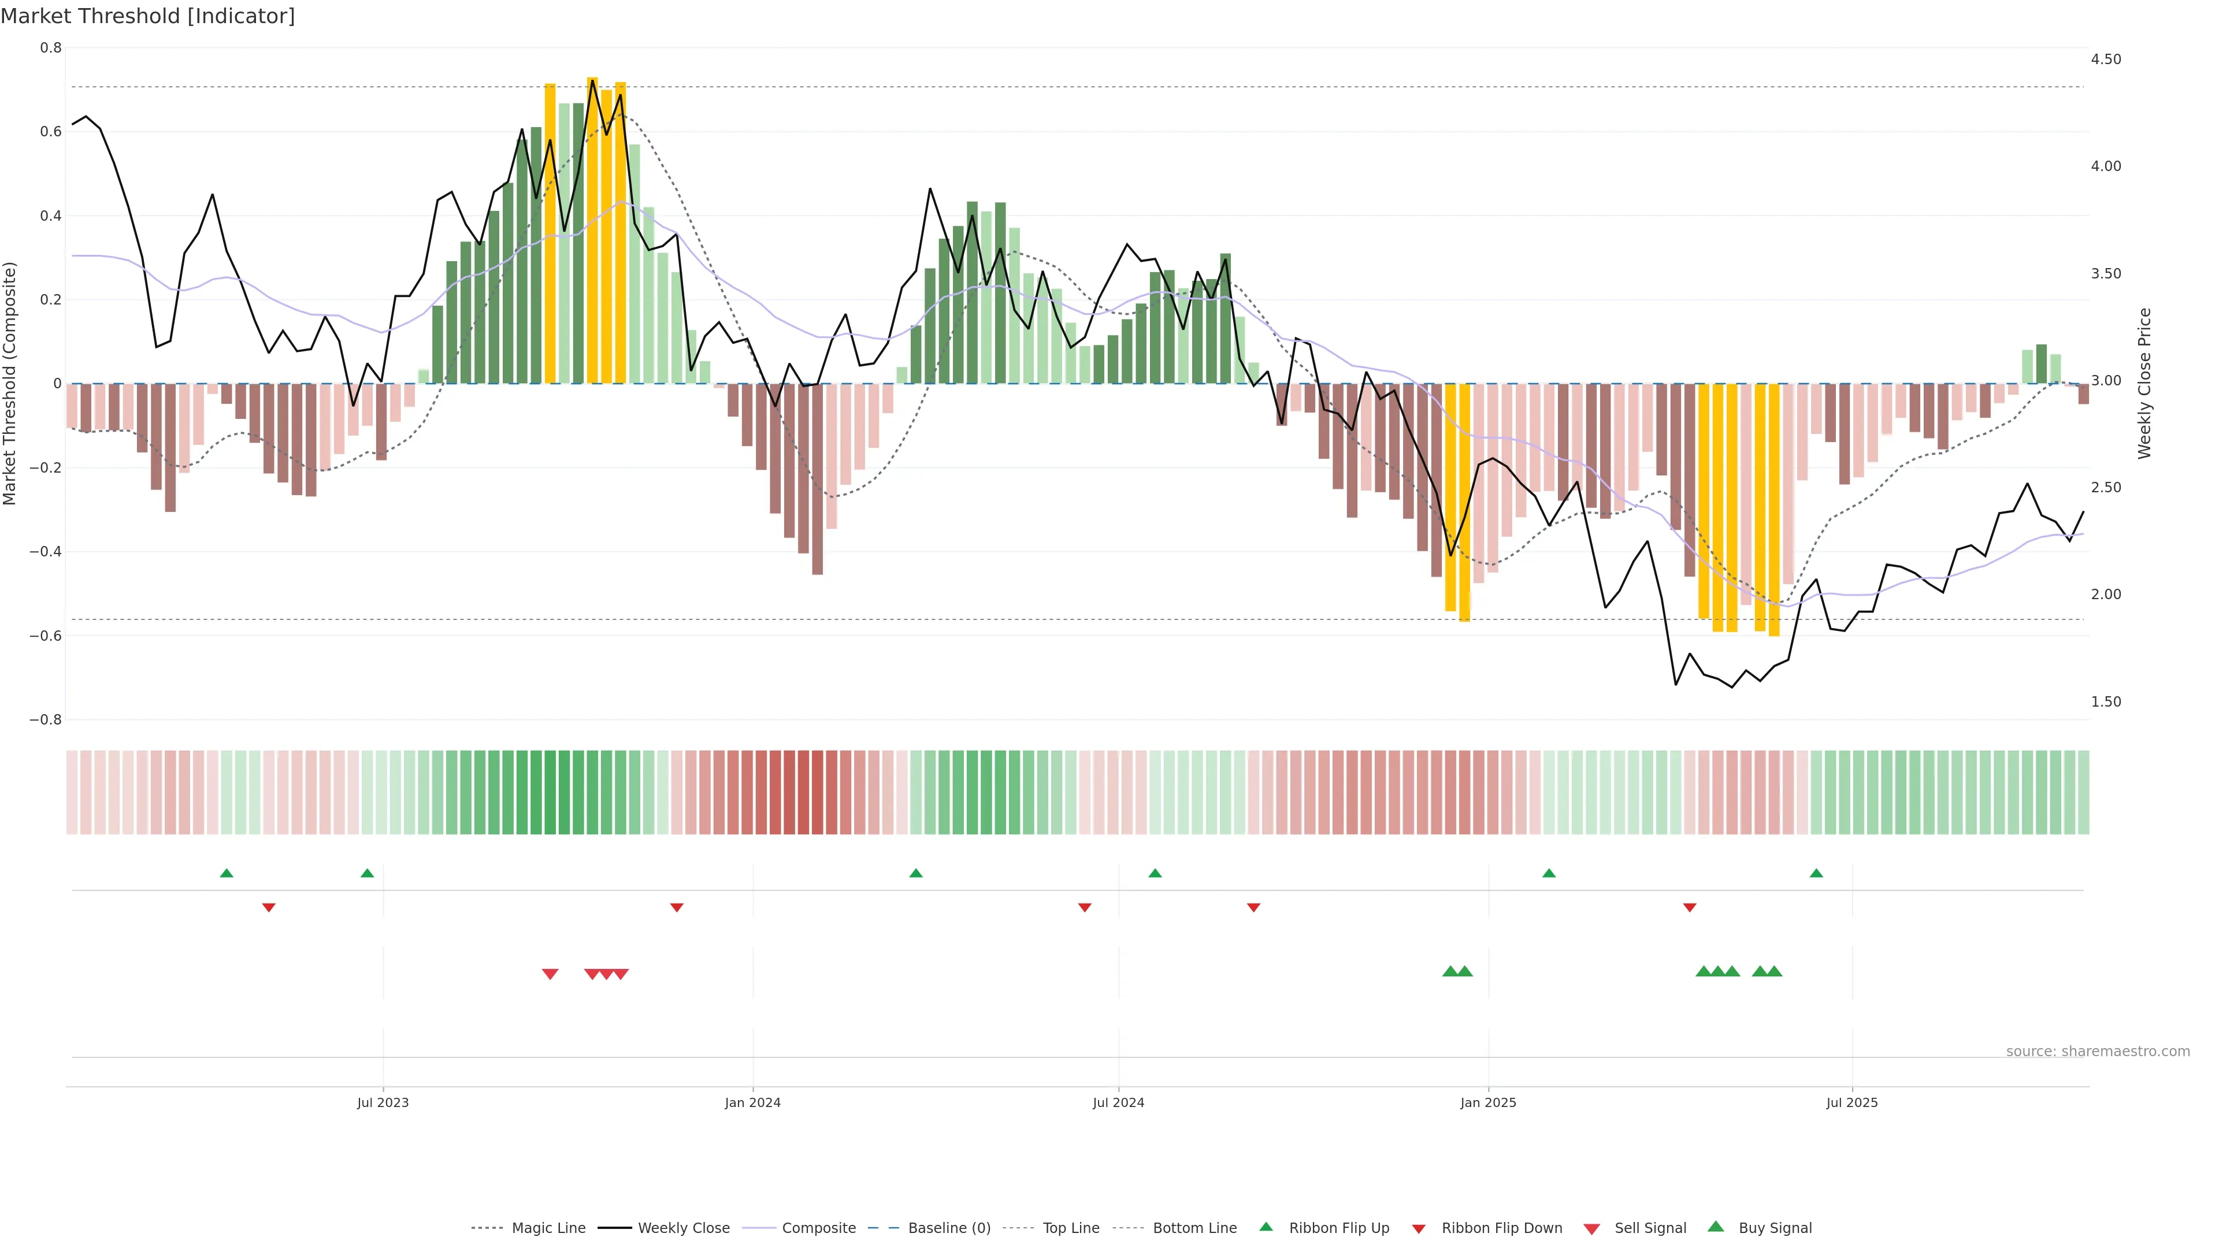2219x1248 pixels.
Task: Click the Weekly Close Price axis title
Action: pos(2144,383)
